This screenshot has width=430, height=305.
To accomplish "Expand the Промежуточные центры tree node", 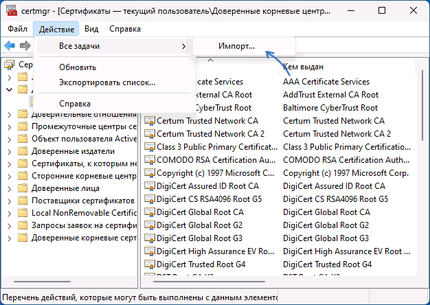I will 10,126.
